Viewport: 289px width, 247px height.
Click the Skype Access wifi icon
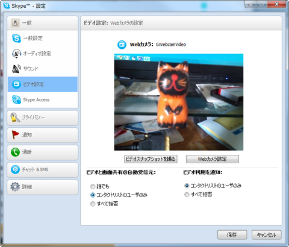click(16, 99)
